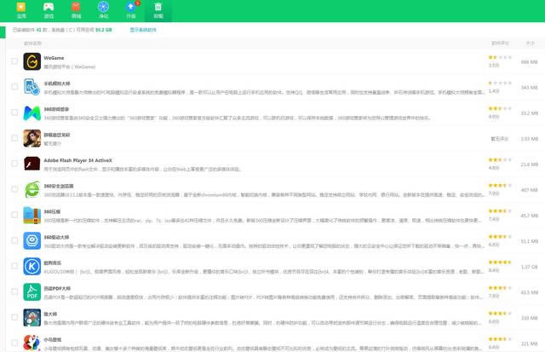
Task: Click the 手机模拟大师 phone emulator icon
Action: tap(32, 87)
